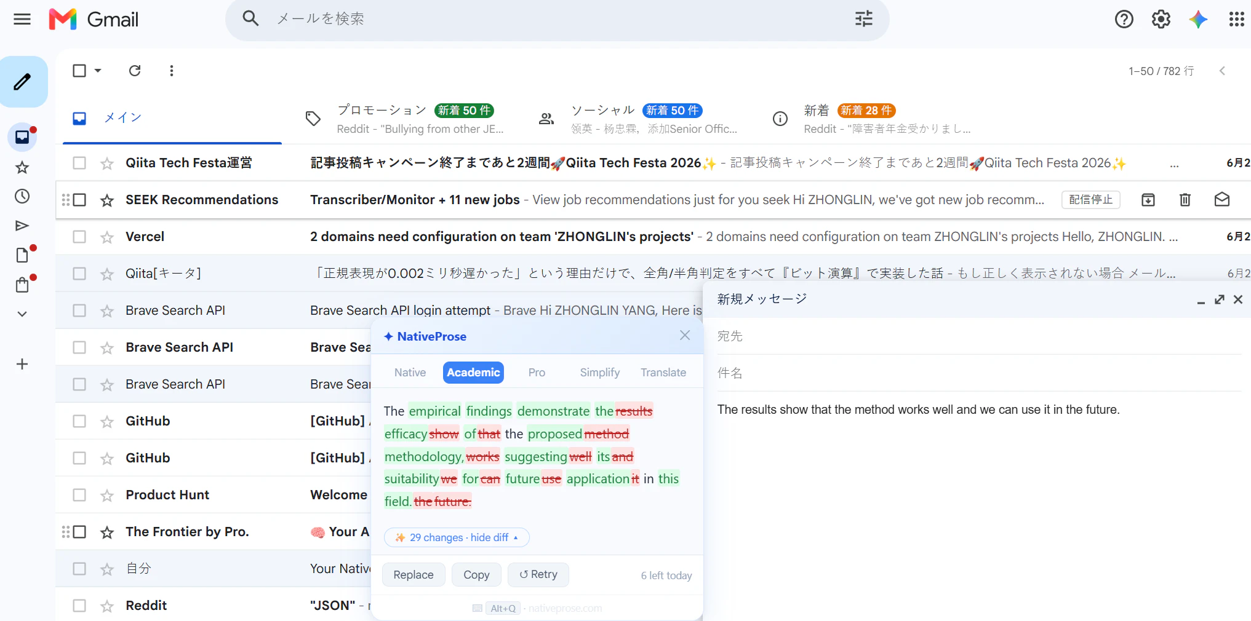Click Retry in NativeProse panel
This screenshot has height=621, width=1251.
coord(538,574)
